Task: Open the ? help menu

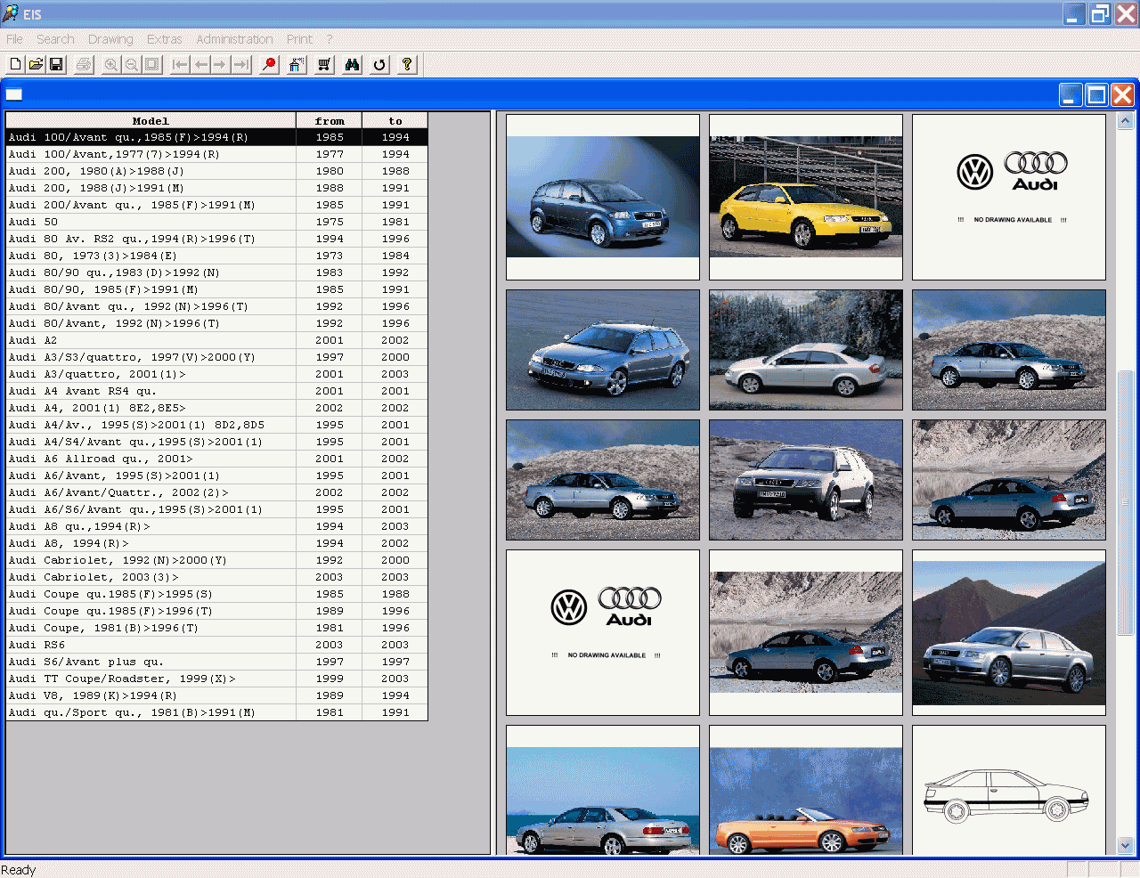Action: [330, 39]
